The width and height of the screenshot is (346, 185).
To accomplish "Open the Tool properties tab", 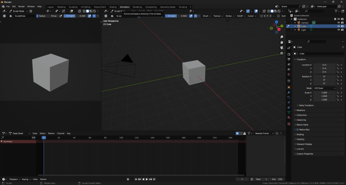I will point(289,48).
